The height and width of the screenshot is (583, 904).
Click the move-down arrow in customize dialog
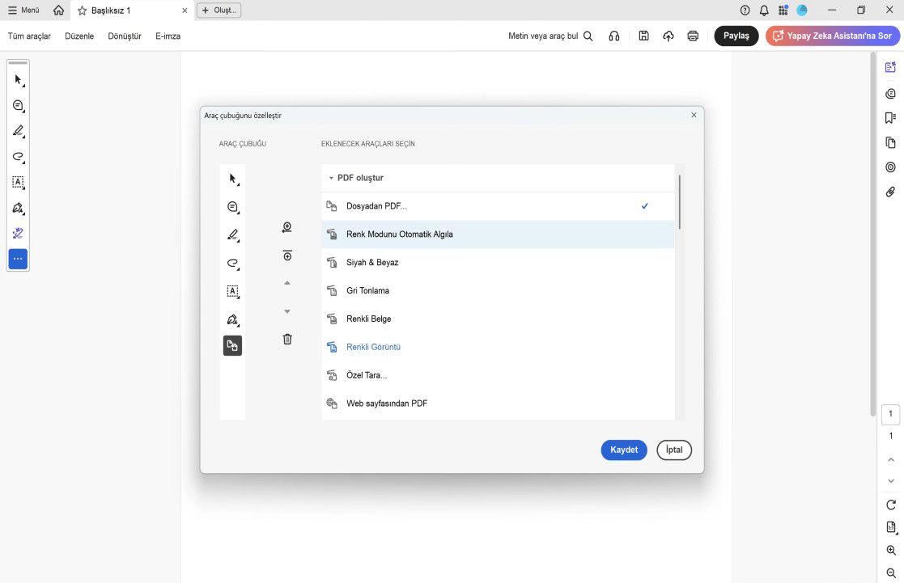coord(287,311)
